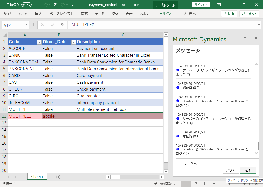Image resolution: width=263 pixels, height=187 pixels.
Task: Add a new sheet with plus icon
Action: (58, 177)
